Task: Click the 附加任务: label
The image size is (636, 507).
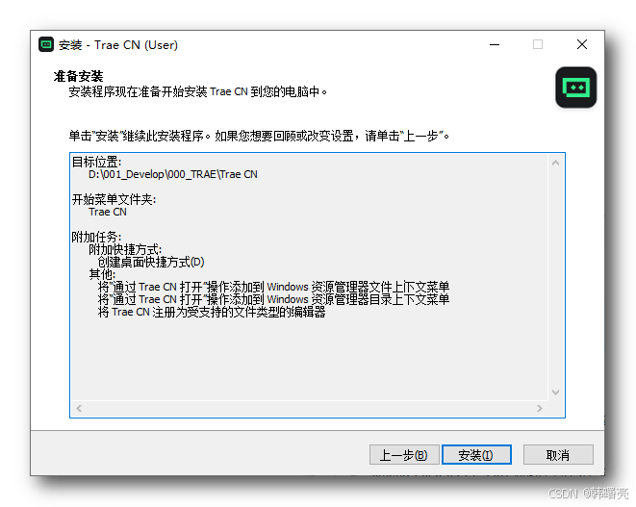Action: pyautogui.click(x=96, y=237)
